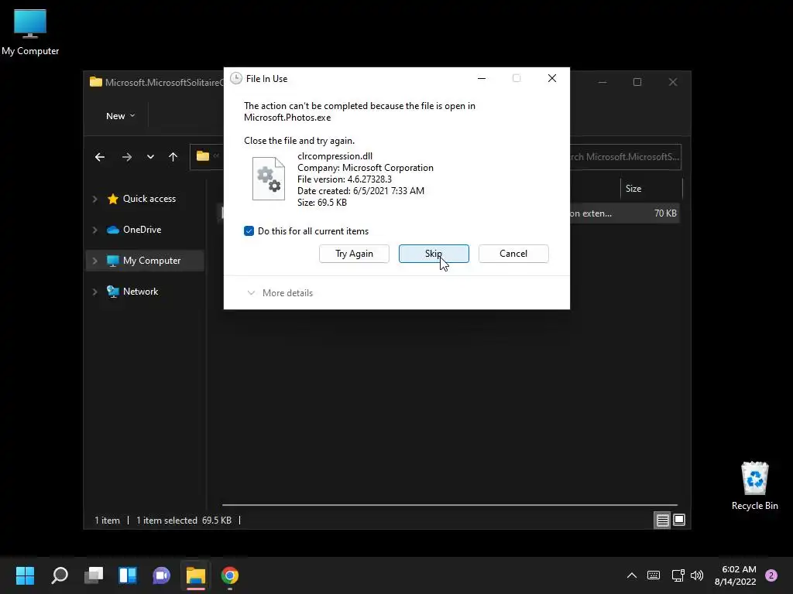This screenshot has height=594, width=793.
Task: Expand Network tree node
Action: [94, 292]
